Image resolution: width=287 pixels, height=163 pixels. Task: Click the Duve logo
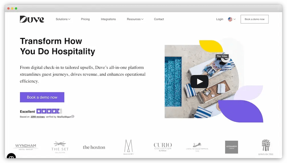point(32,19)
